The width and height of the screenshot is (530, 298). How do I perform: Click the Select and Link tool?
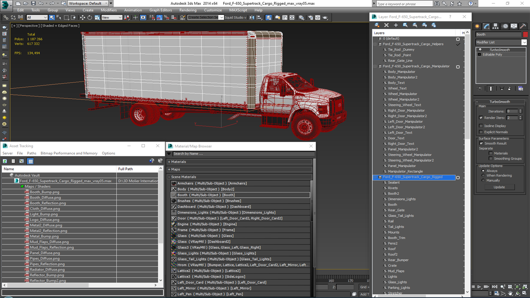click(x=6, y=17)
